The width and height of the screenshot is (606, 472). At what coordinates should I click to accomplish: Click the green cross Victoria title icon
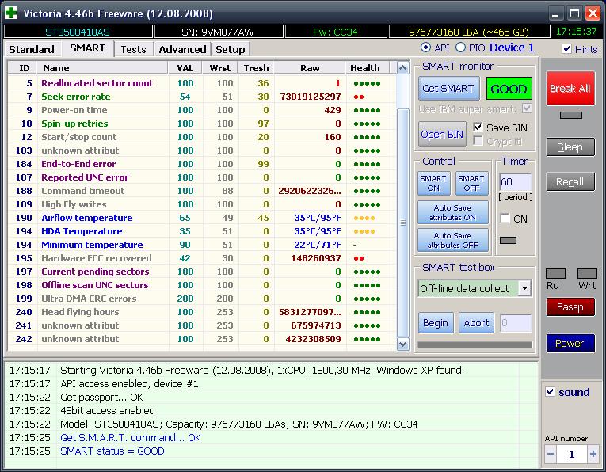(x=10, y=13)
